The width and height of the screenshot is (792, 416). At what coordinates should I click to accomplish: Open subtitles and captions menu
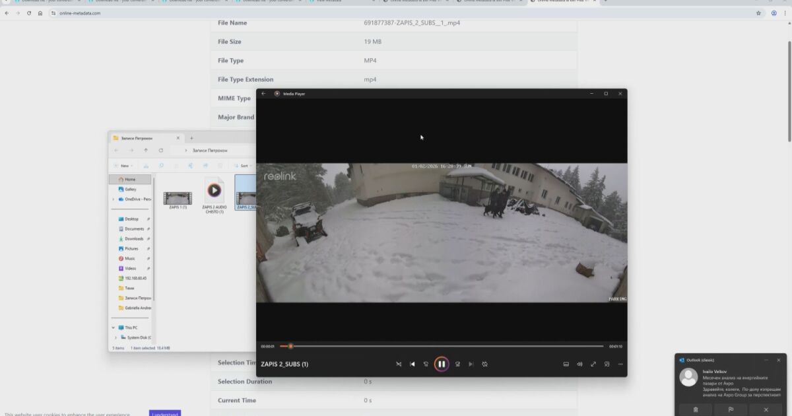(566, 364)
